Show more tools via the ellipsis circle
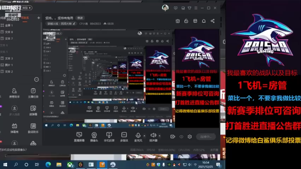Screen dimensions: 301x169 [x=36, y=79]
